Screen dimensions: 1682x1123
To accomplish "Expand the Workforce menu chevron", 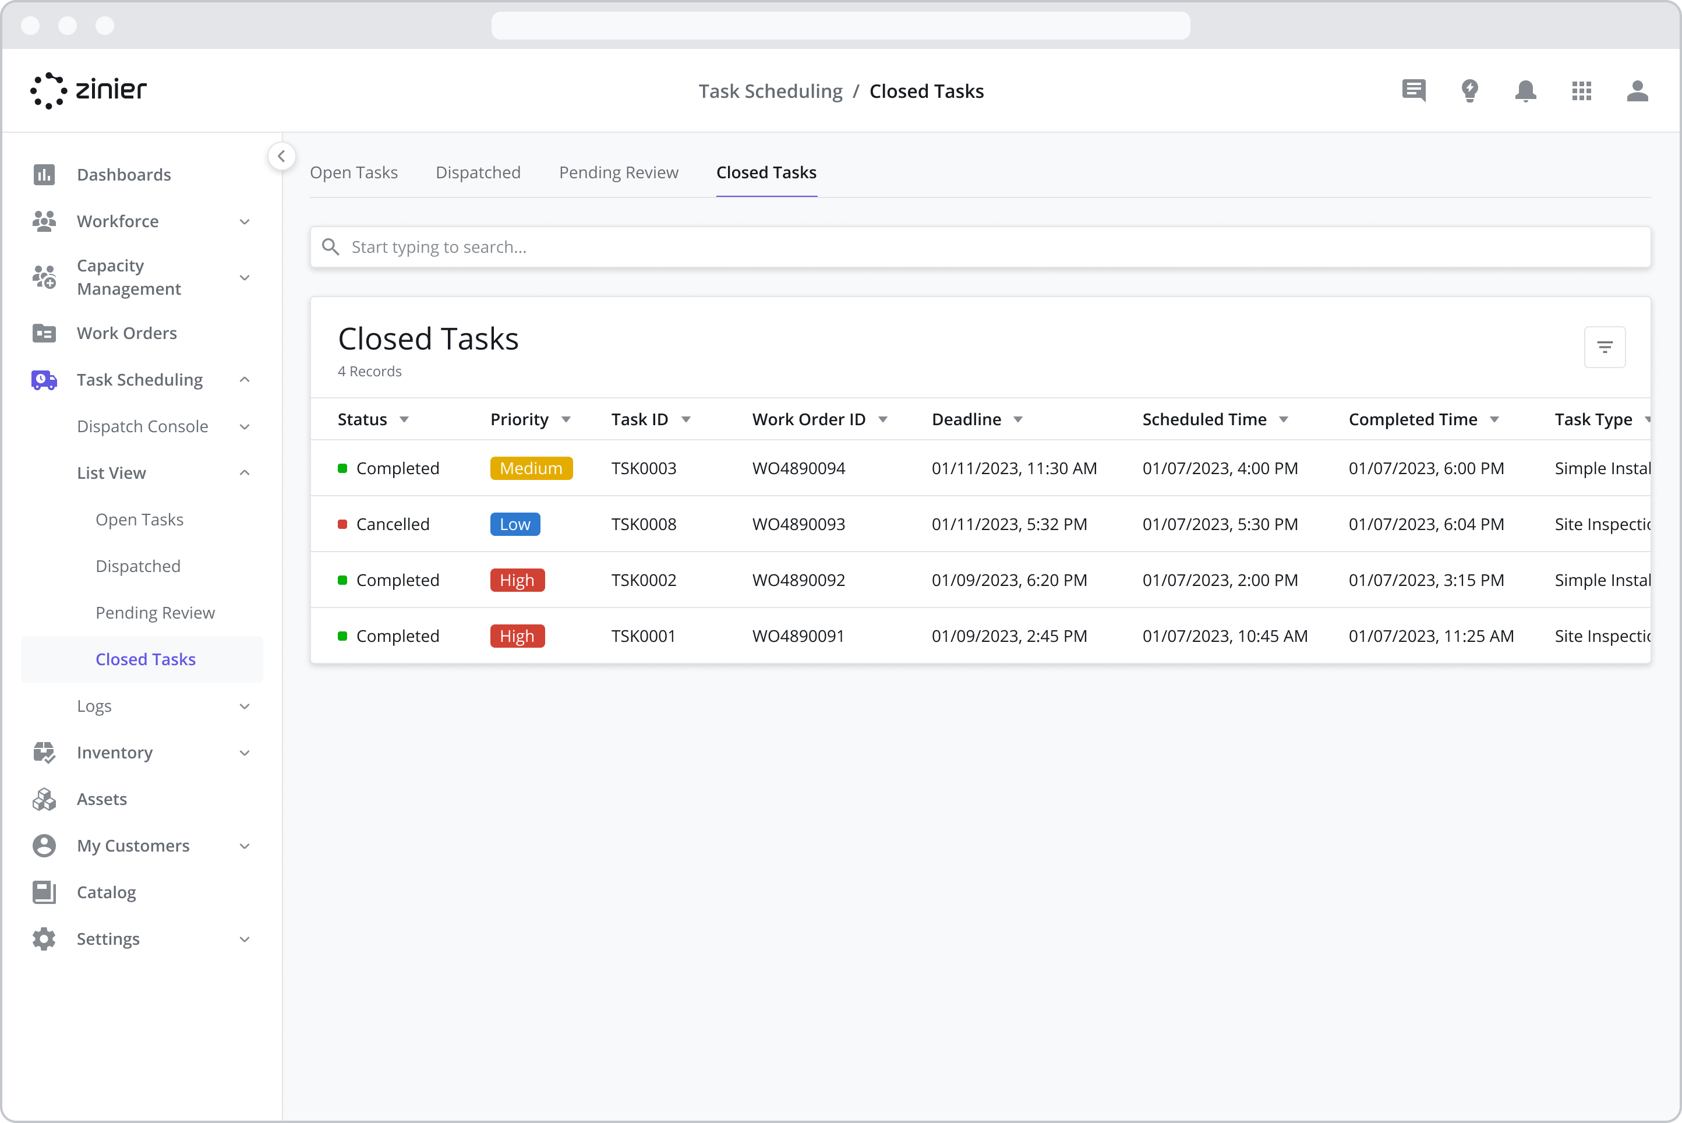I will coord(244,221).
